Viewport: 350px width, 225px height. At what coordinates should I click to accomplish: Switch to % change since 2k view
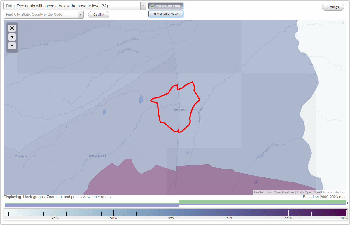pyautogui.click(x=166, y=13)
